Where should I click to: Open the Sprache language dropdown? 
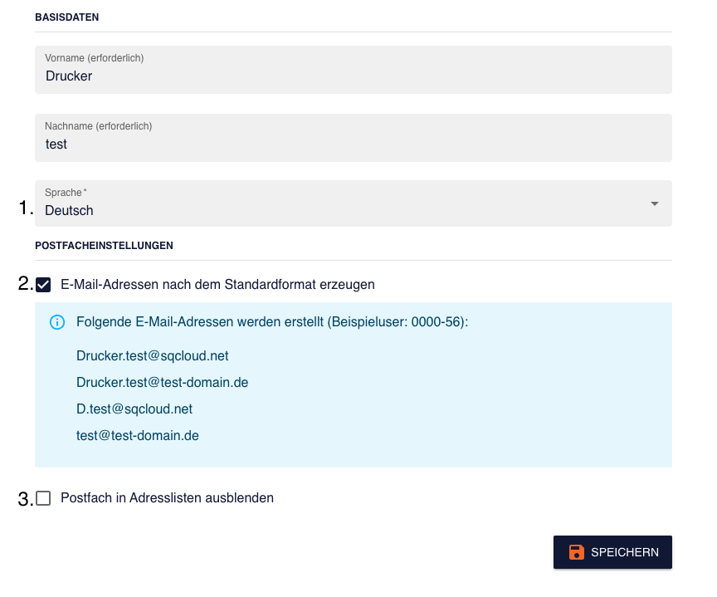(353, 204)
